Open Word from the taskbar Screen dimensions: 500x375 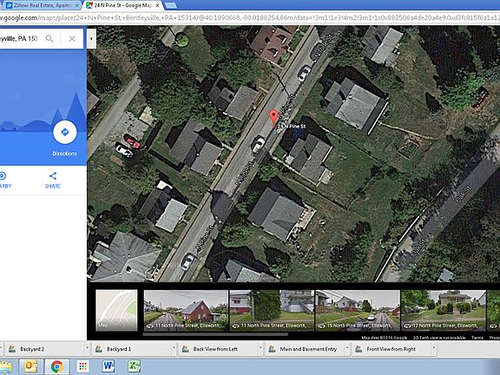pyautogui.click(x=109, y=366)
